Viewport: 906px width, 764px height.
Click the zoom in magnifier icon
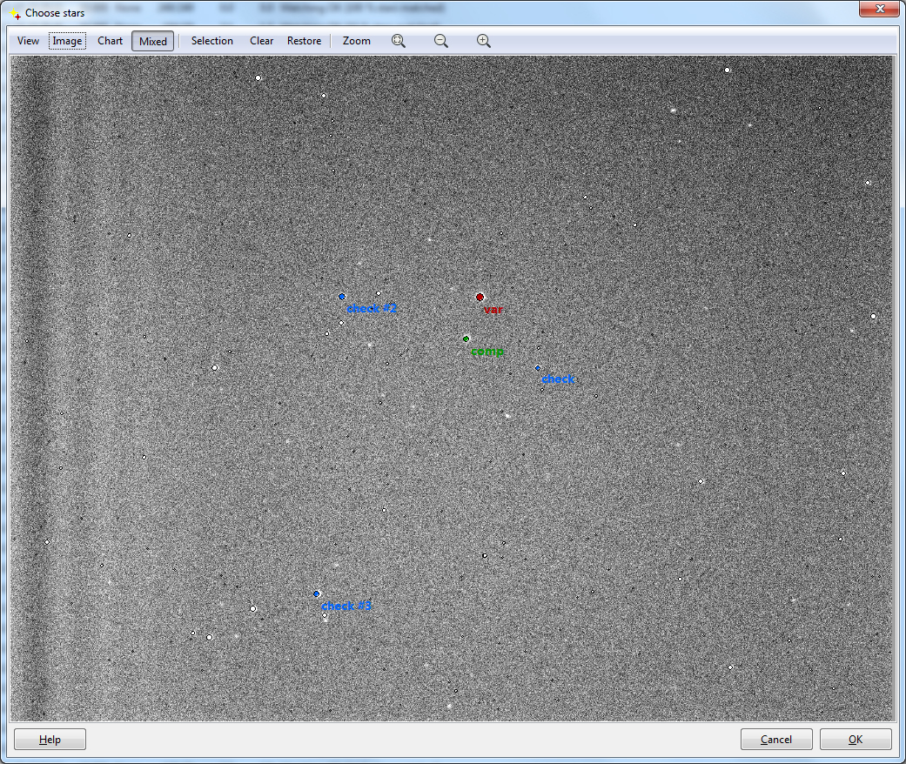click(484, 41)
